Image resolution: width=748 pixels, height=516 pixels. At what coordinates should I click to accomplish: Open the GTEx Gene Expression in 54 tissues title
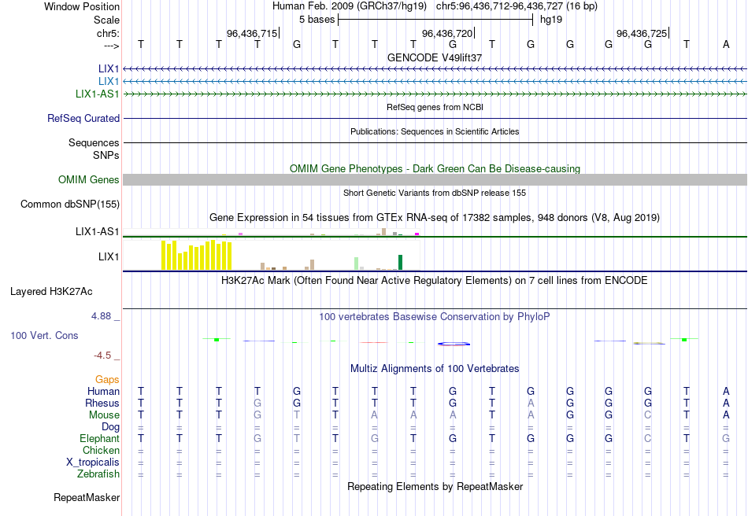coord(435,218)
